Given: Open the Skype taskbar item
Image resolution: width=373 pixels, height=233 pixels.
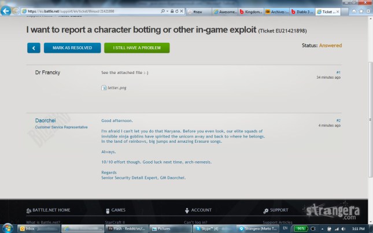Looking at the screenshot, I should pos(215,228).
